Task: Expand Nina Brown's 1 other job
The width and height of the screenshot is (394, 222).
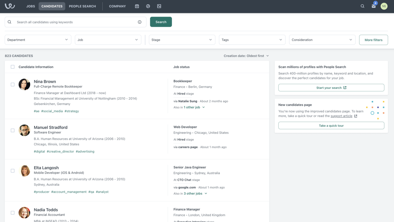Action: click(194, 107)
